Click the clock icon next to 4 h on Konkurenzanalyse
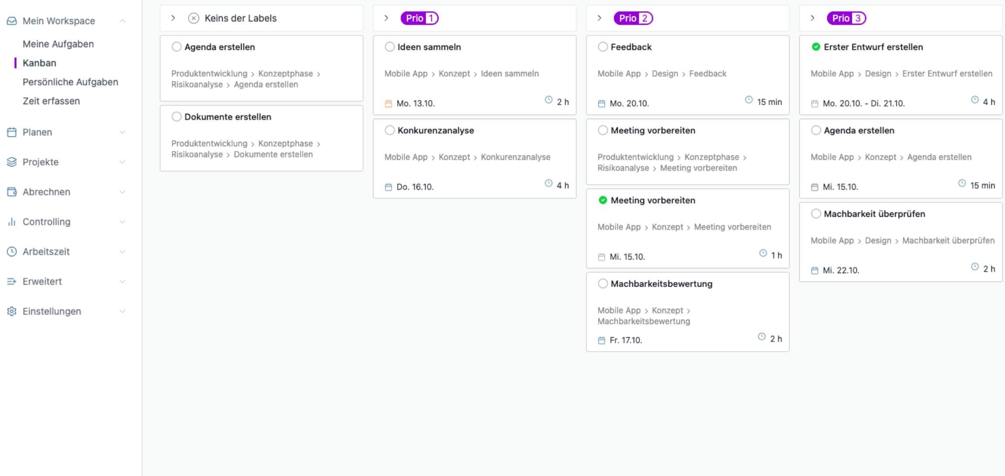The width and height of the screenshot is (1005, 476). click(549, 183)
